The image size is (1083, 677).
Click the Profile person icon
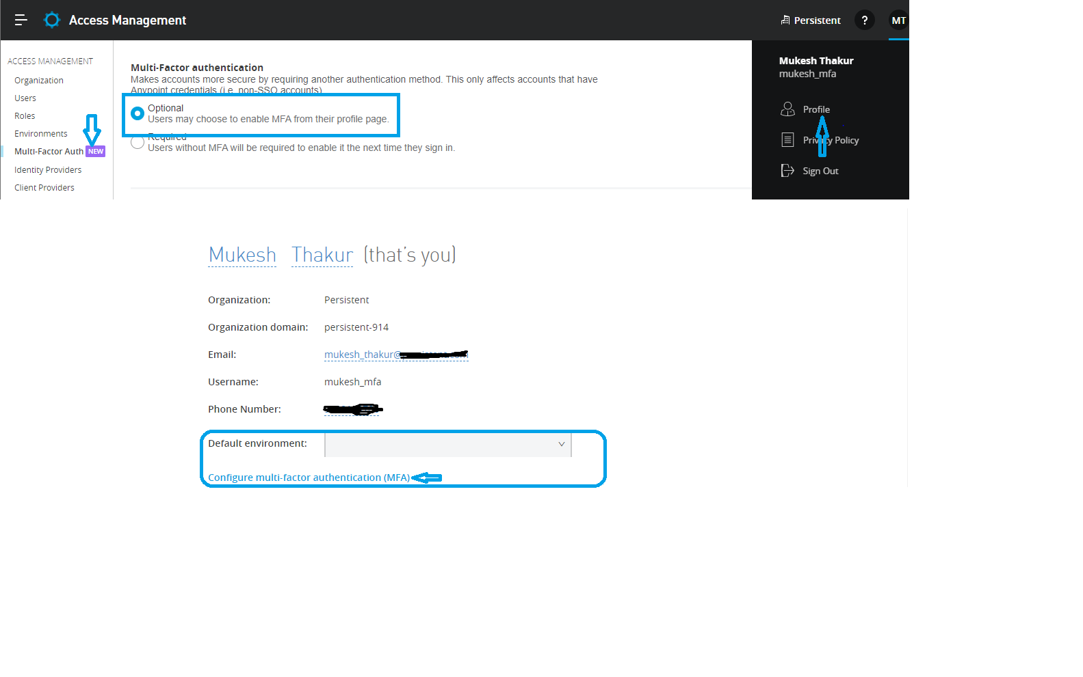click(787, 109)
